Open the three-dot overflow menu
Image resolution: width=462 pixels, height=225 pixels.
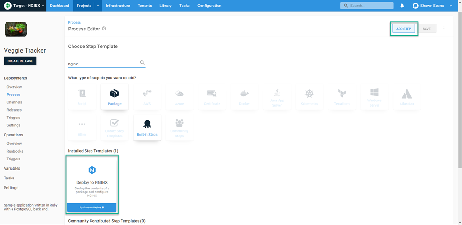click(444, 29)
